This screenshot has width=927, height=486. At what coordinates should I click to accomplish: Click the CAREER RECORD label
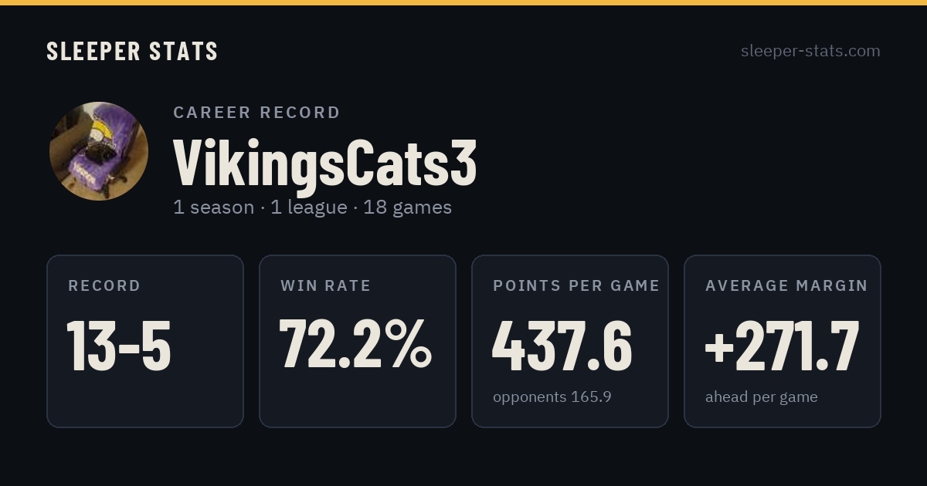pos(257,113)
